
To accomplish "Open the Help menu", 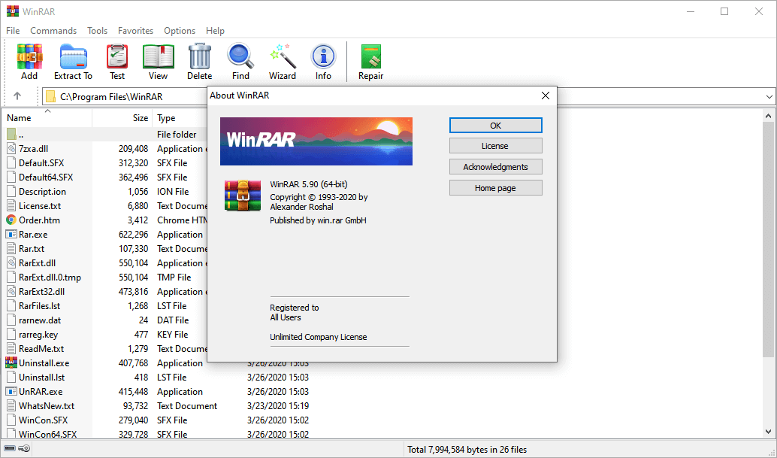I will coord(215,31).
